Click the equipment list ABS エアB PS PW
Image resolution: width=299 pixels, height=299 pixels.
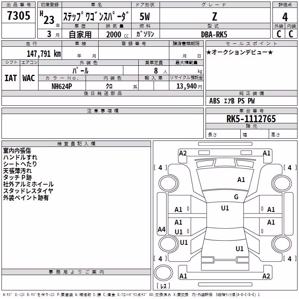point(232,101)
